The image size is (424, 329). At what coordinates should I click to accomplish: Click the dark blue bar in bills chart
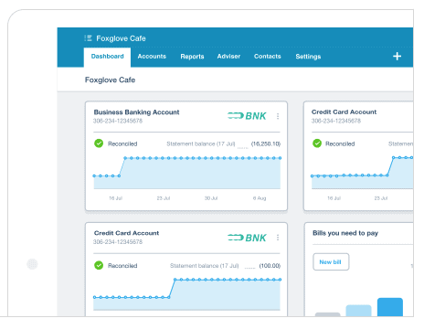click(x=390, y=307)
